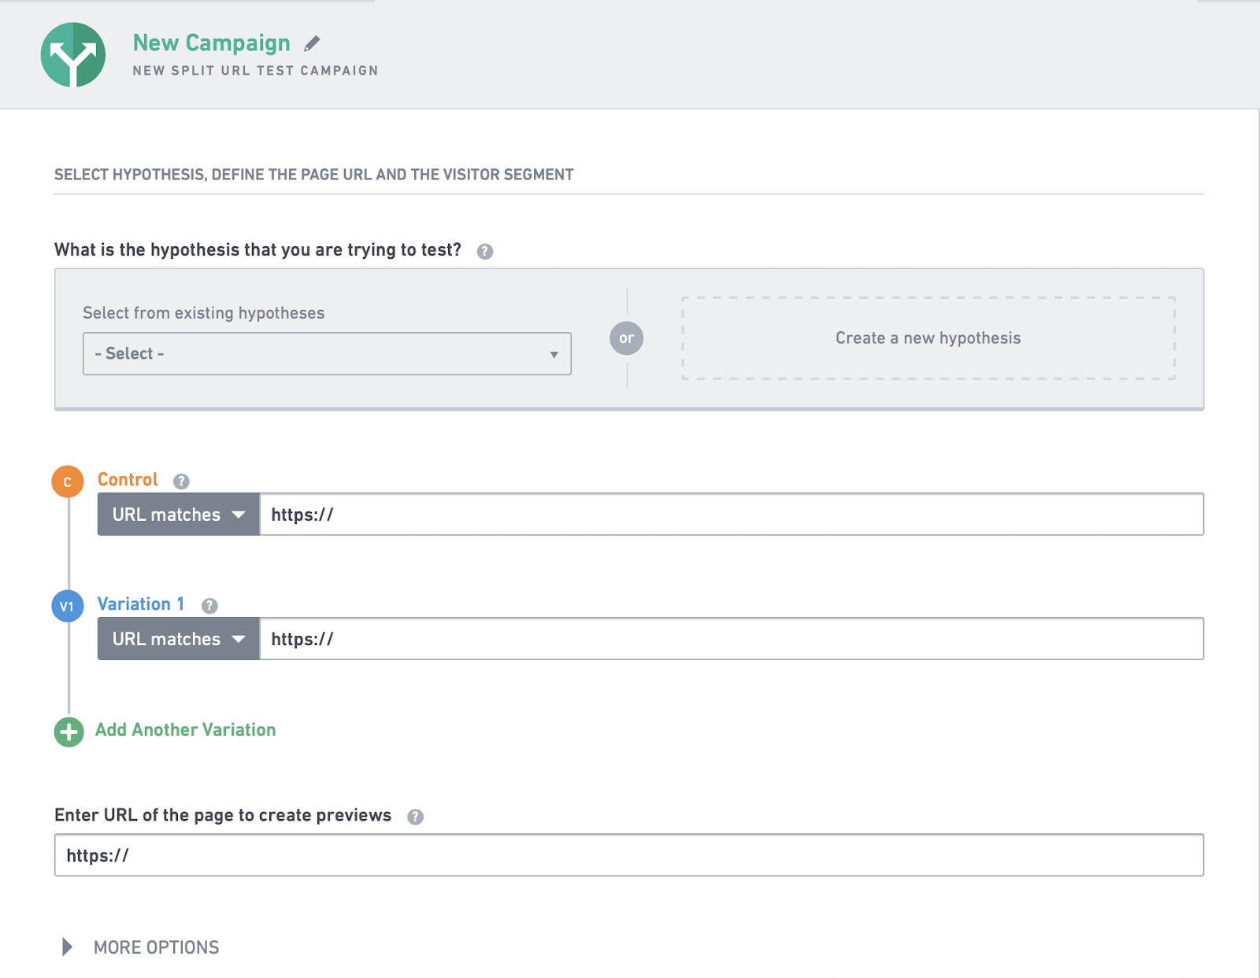1260x978 pixels.
Task: Click Create a new hypothesis box
Action: pyautogui.click(x=928, y=338)
